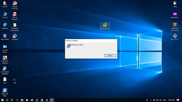Click the installer icon beside 'Preparing to install'

(x=69, y=46)
